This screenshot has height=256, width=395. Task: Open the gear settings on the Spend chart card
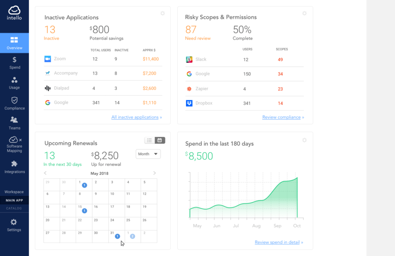point(304,140)
